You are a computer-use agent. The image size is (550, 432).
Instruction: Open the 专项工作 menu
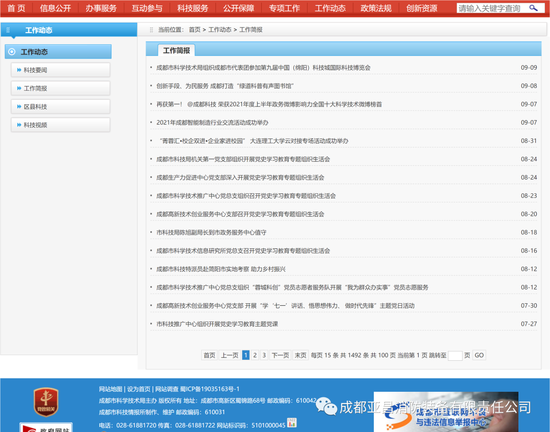coord(284,8)
